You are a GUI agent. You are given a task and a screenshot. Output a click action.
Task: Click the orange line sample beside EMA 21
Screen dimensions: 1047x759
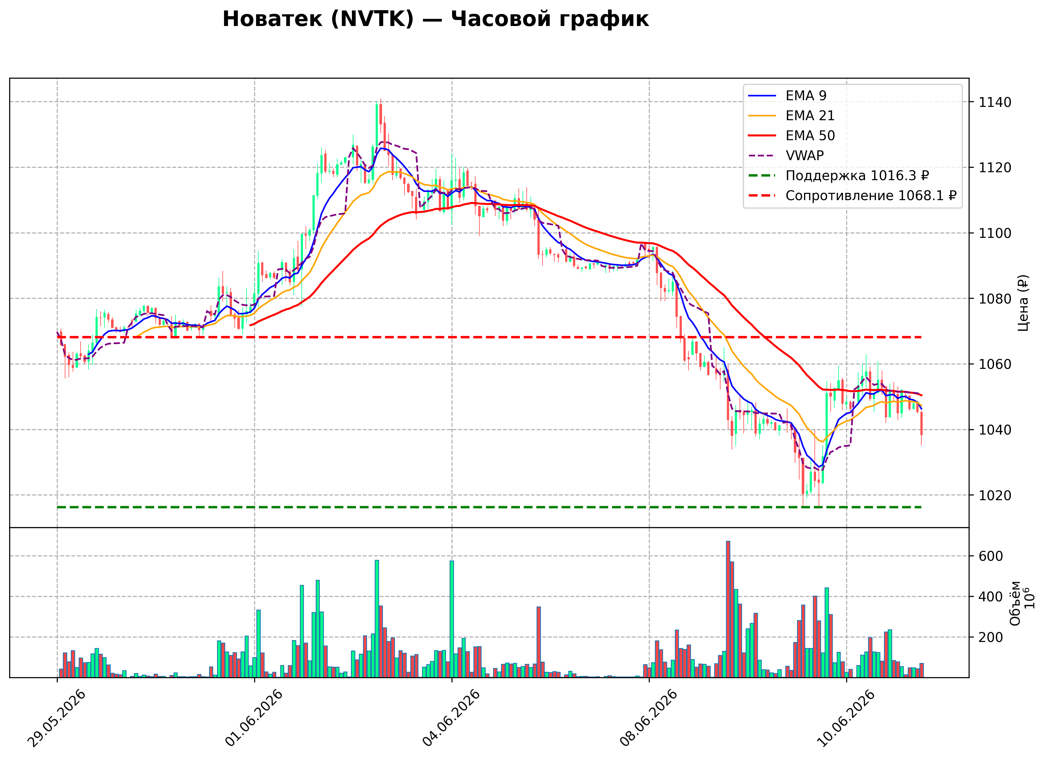(x=762, y=115)
